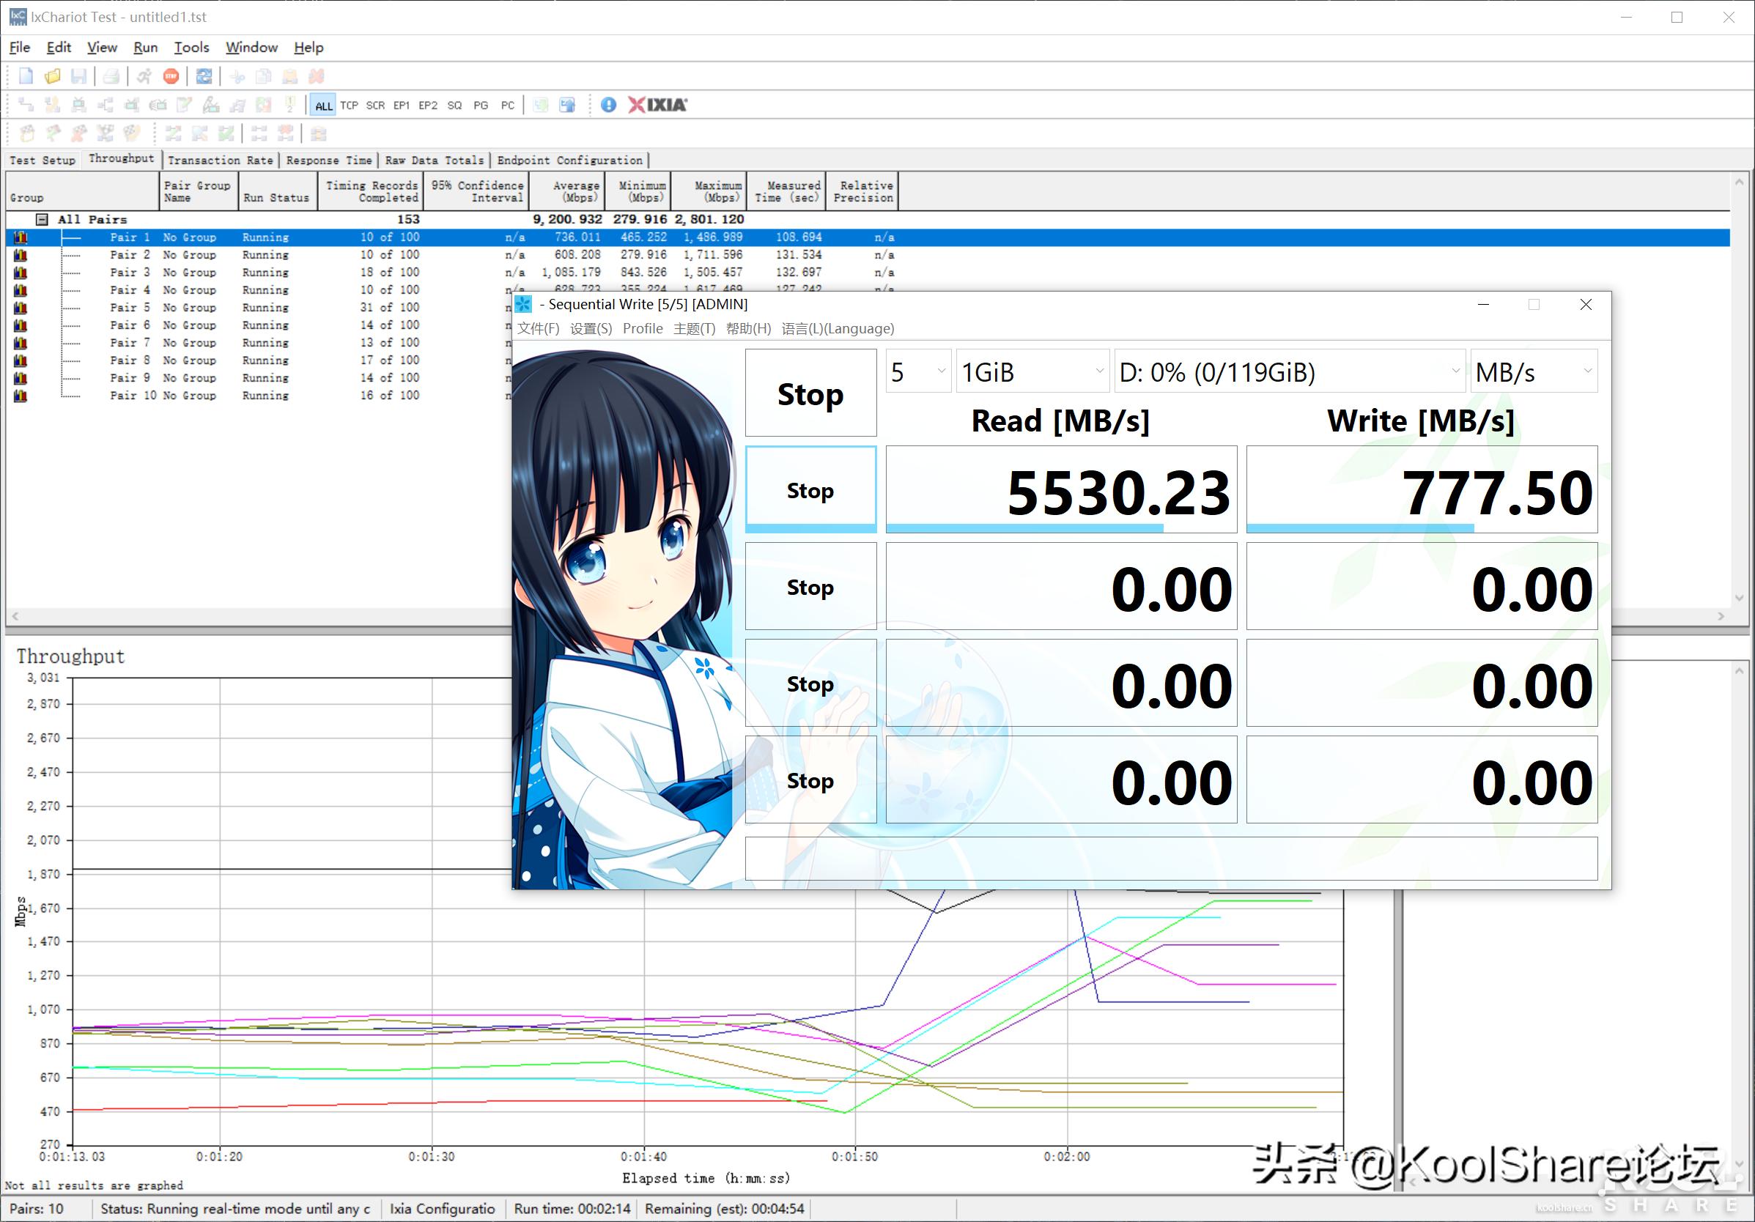Click the refresh icon in the toolbar
Image resolution: width=1755 pixels, height=1222 pixels.
click(x=203, y=75)
